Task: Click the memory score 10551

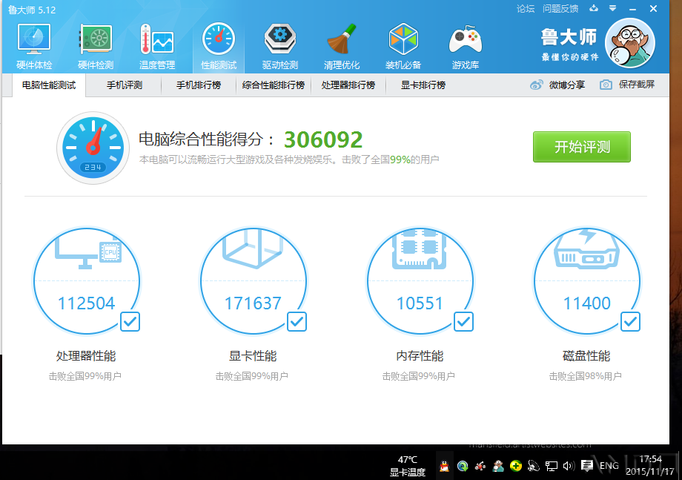Action: coord(420,303)
